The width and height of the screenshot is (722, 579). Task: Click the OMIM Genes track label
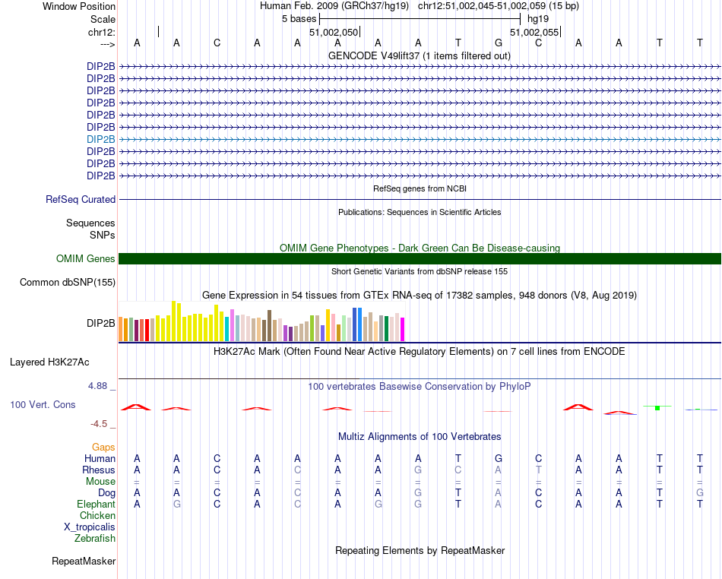pyautogui.click(x=85, y=258)
